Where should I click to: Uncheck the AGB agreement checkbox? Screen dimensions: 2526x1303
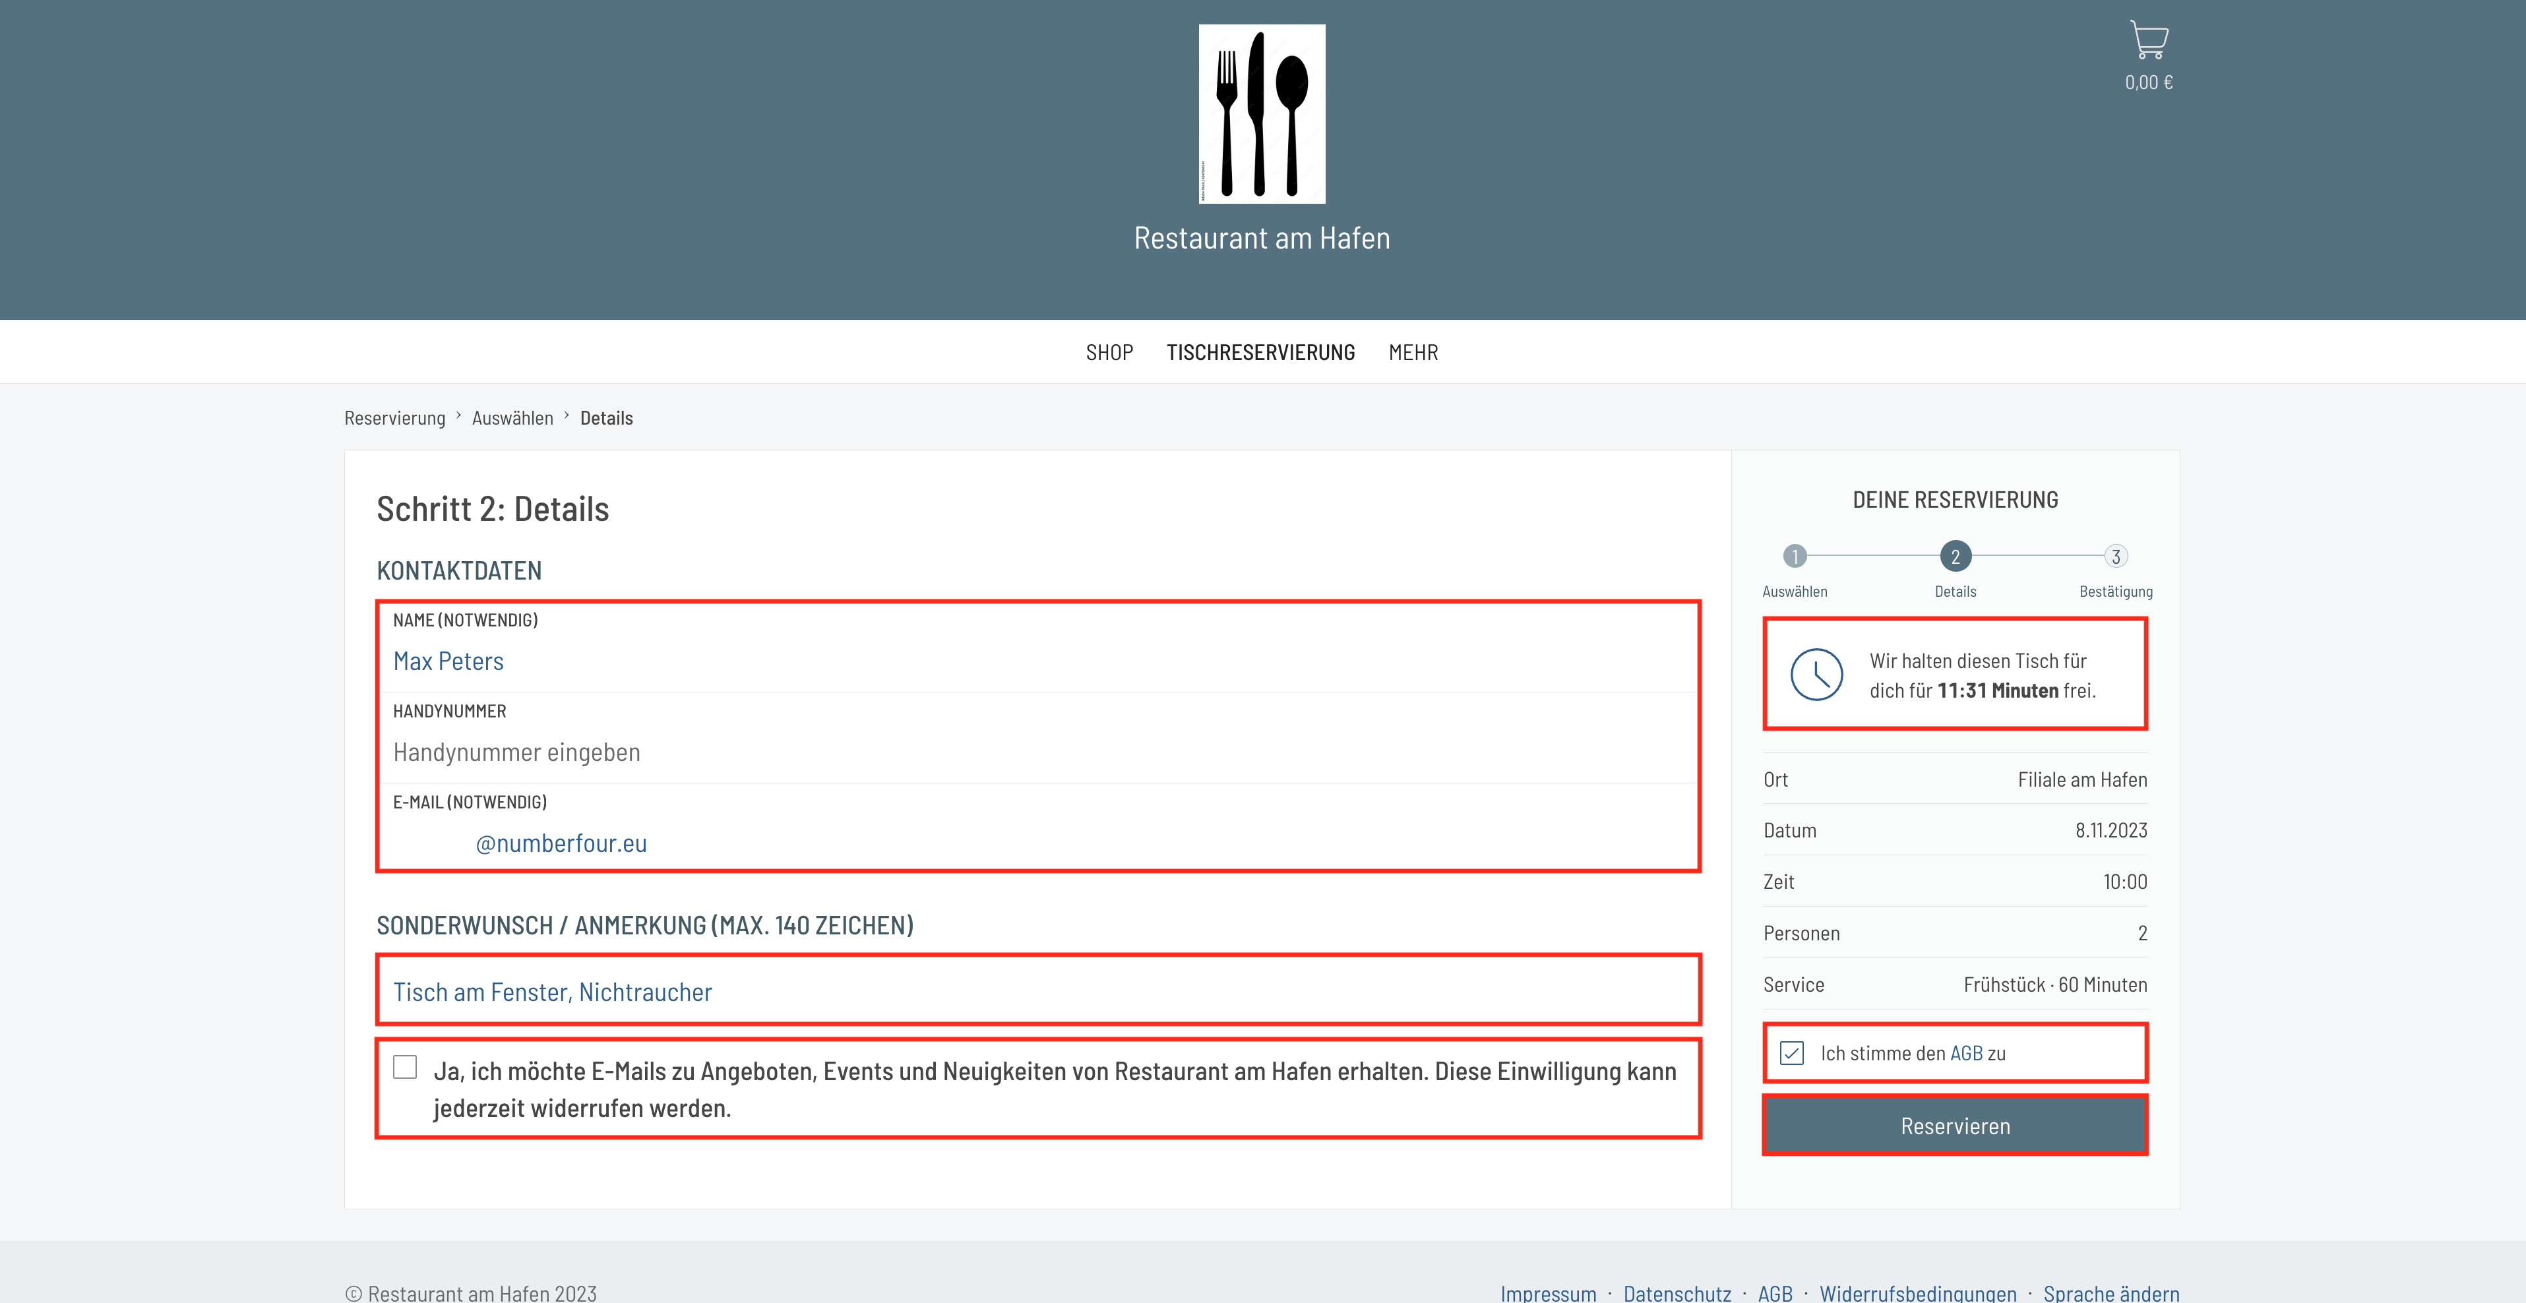coord(1791,1053)
